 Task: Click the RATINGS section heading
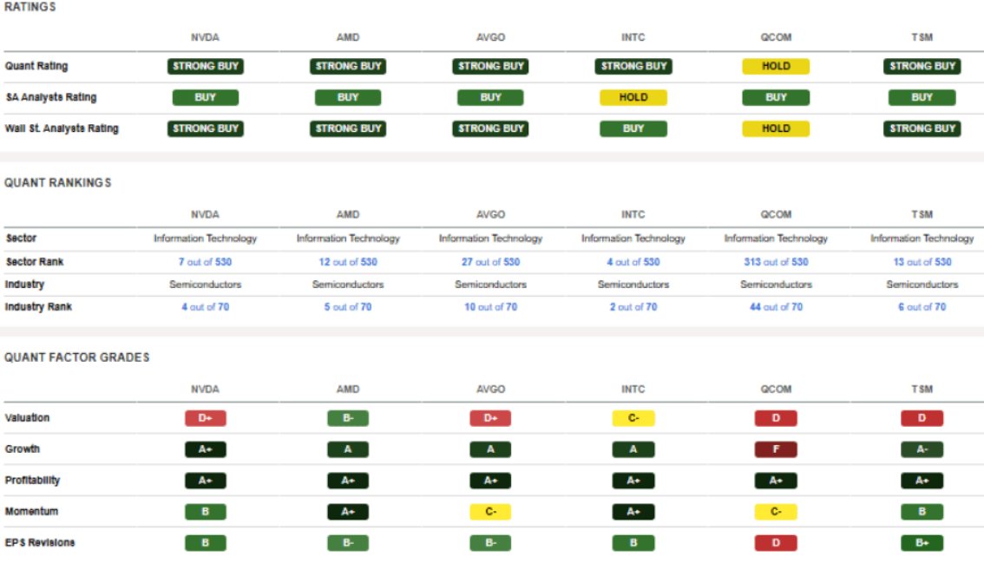(30, 7)
